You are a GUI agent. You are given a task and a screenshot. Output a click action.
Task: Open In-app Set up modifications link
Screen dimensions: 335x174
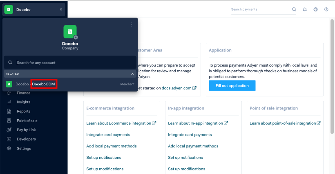click(x=187, y=169)
